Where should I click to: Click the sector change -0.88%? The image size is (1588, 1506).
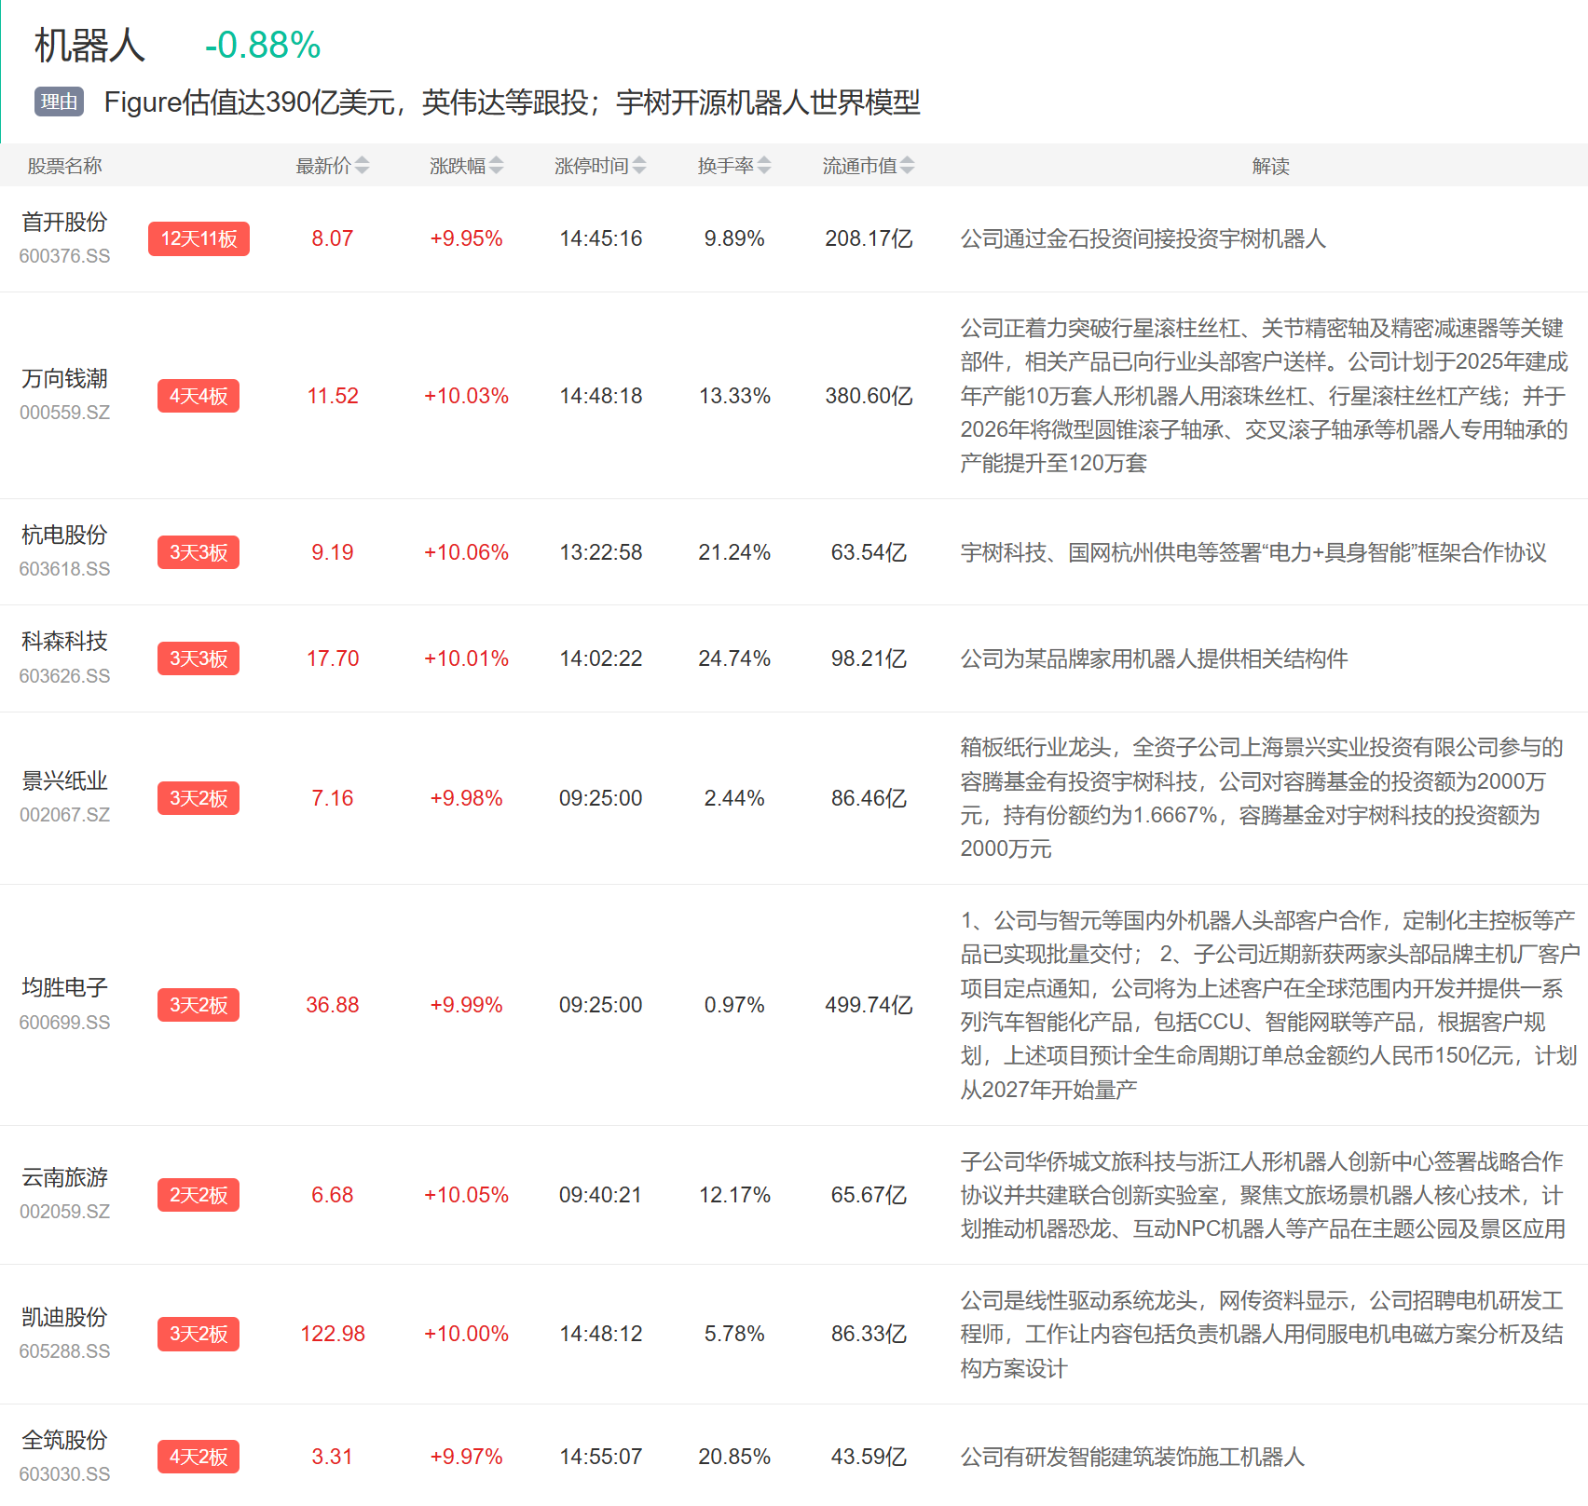(263, 45)
